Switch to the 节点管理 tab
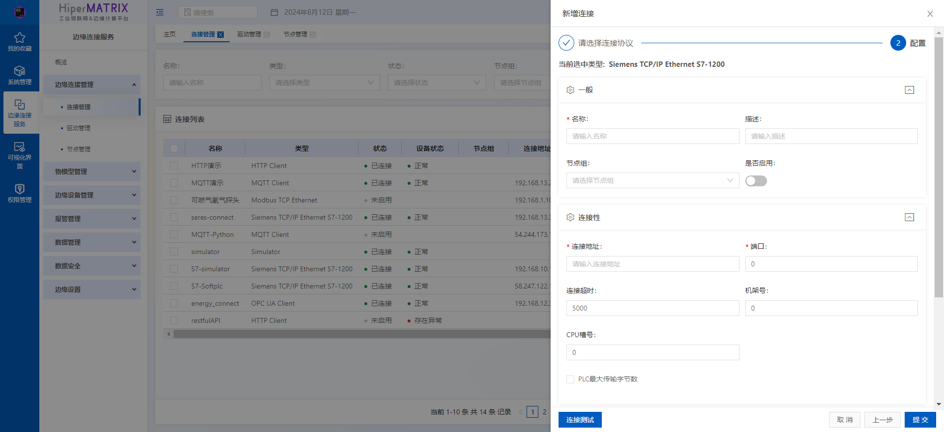This screenshot has width=944, height=432. (295, 34)
